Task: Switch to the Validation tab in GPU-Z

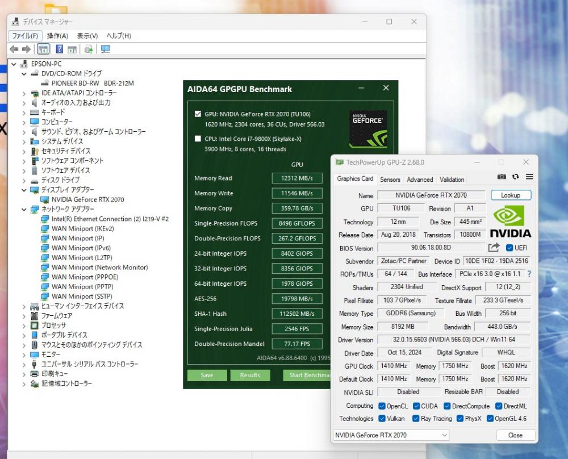Action: click(x=452, y=180)
